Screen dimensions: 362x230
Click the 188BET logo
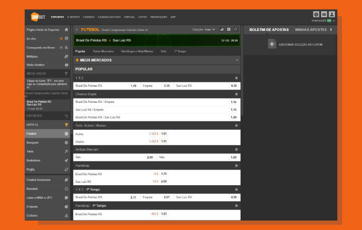click(x=38, y=17)
